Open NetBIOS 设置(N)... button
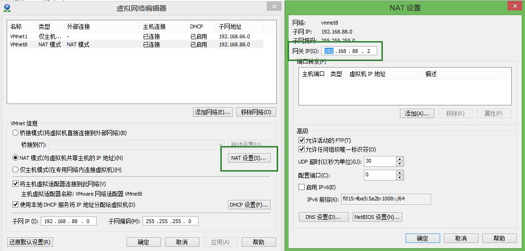The width and height of the screenshot is (525, 251). coord(377,217)
